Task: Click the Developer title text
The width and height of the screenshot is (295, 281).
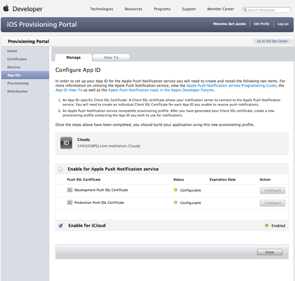Action: tap(28, 9)
